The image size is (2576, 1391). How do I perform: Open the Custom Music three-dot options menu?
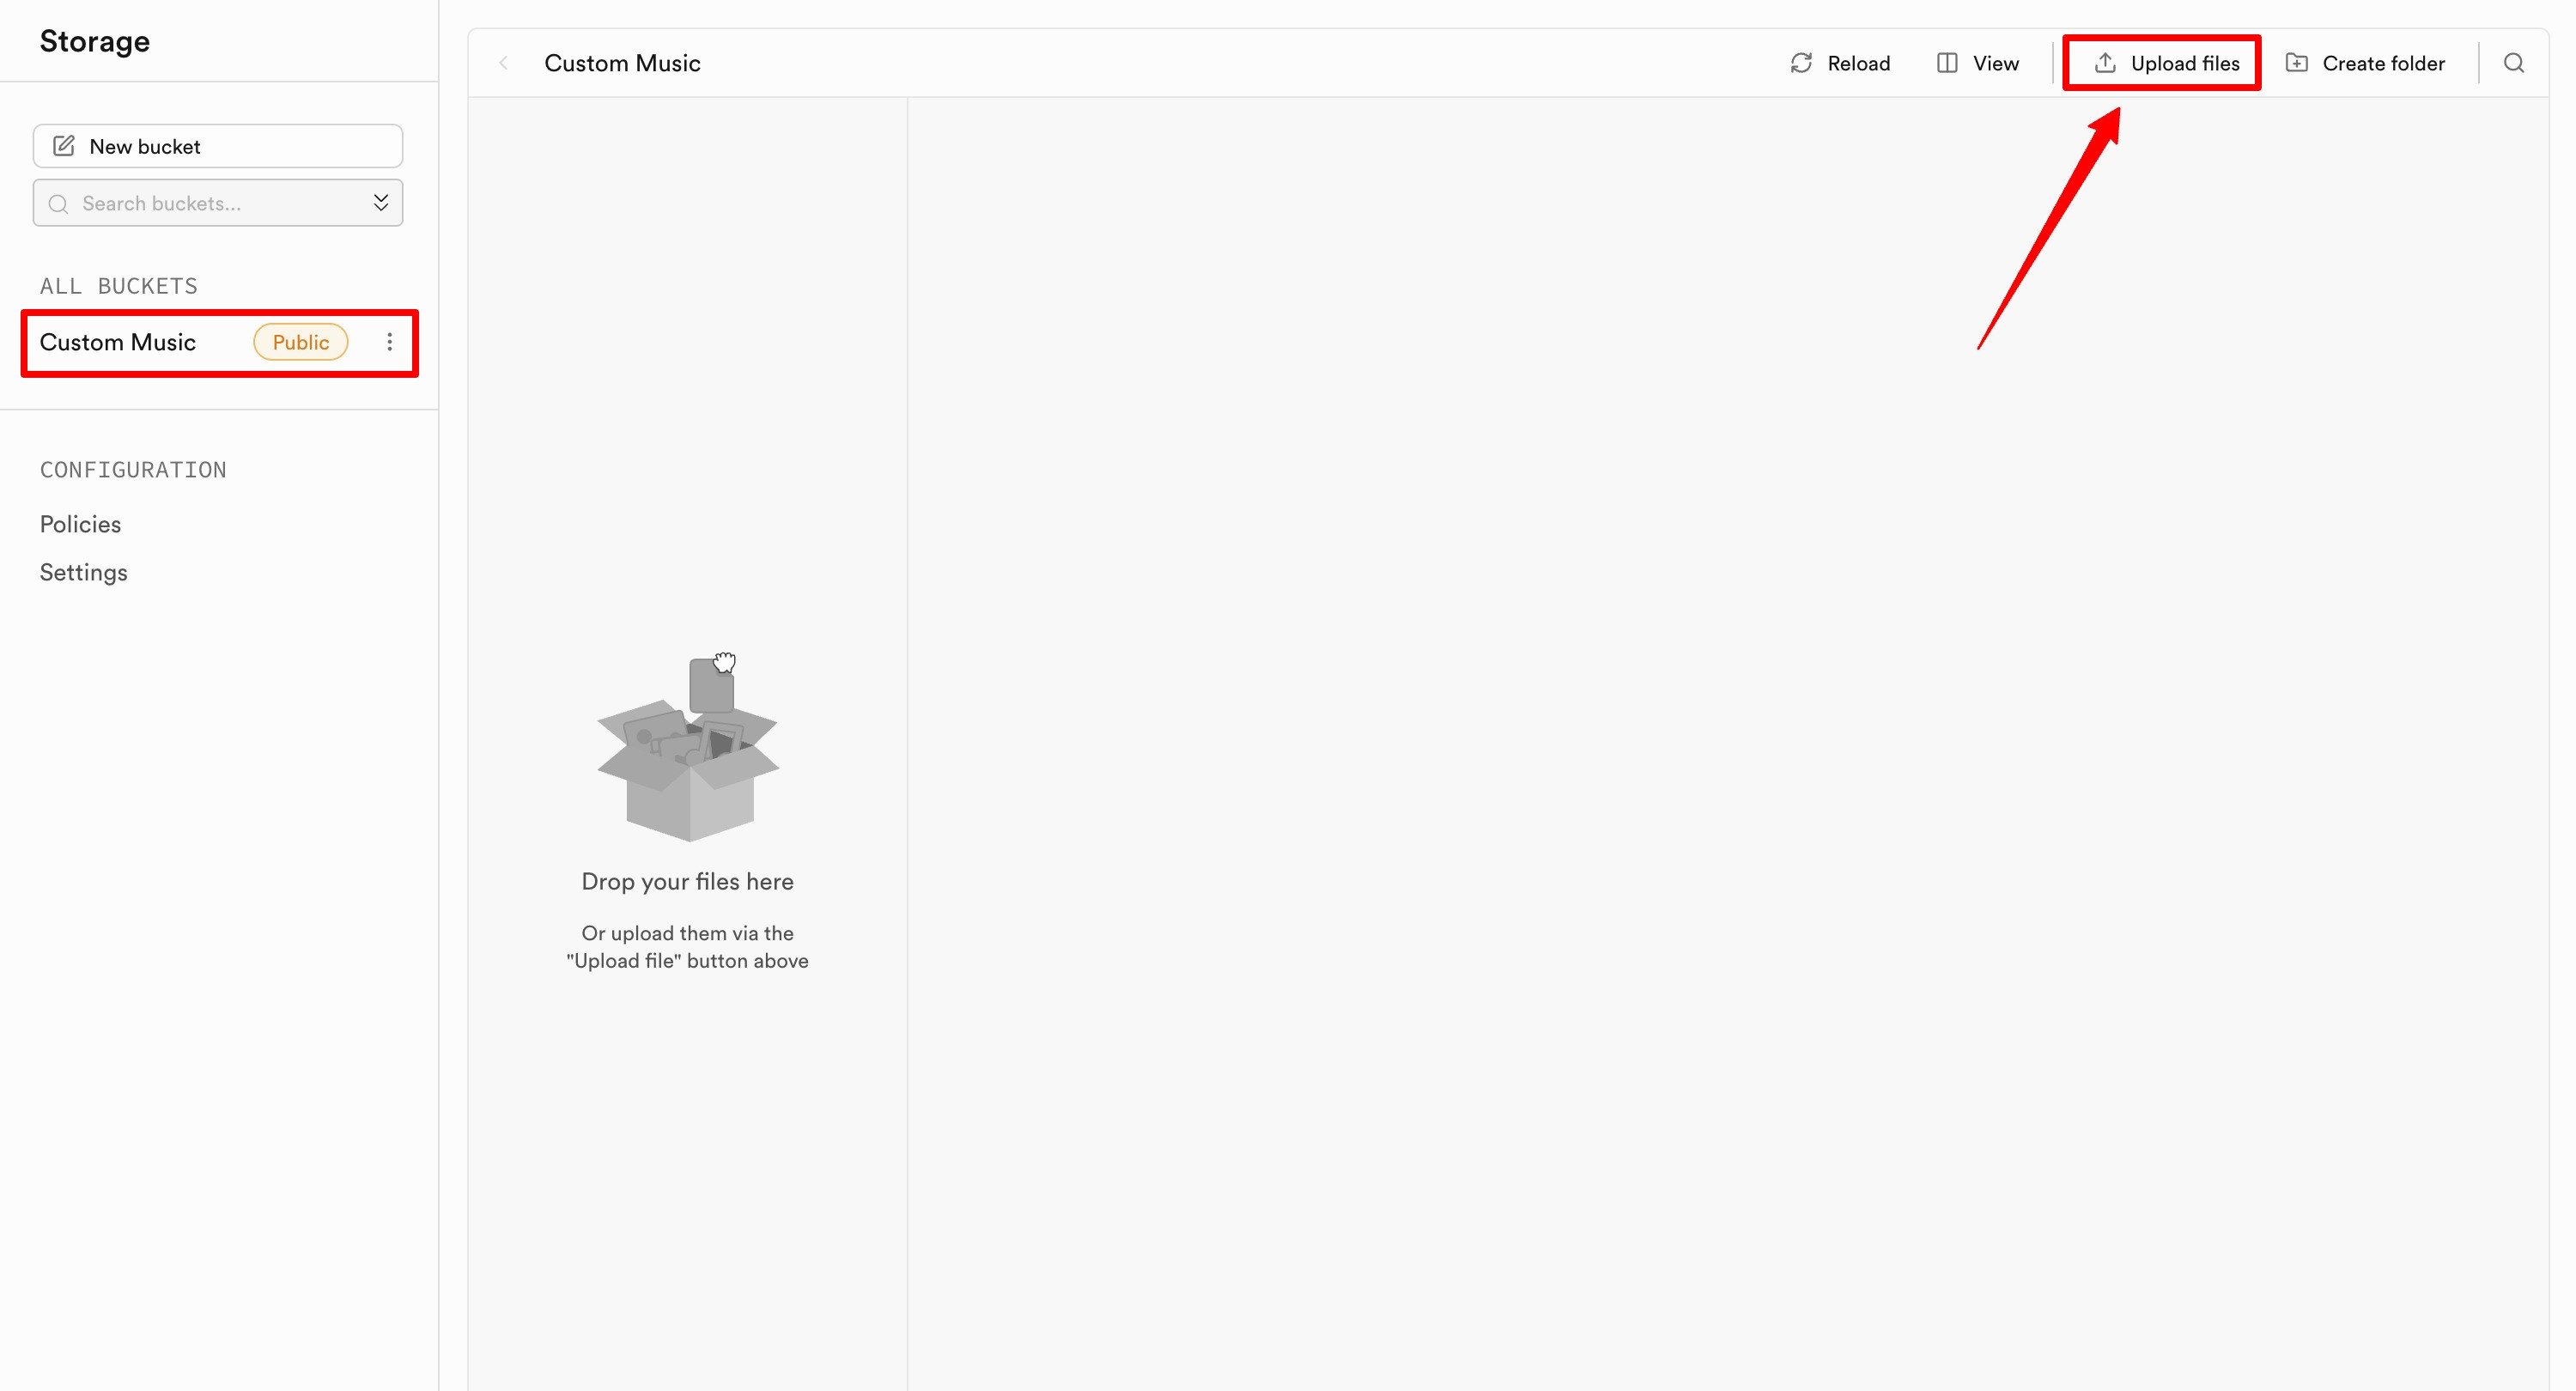(389, 342)
